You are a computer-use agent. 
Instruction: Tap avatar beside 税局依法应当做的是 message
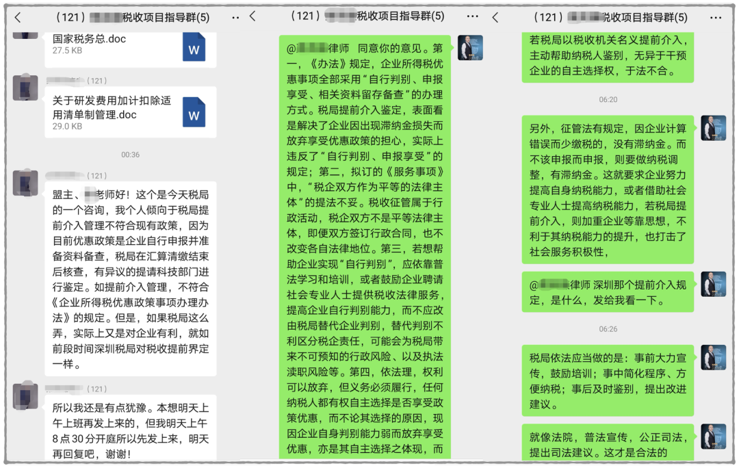713,357
